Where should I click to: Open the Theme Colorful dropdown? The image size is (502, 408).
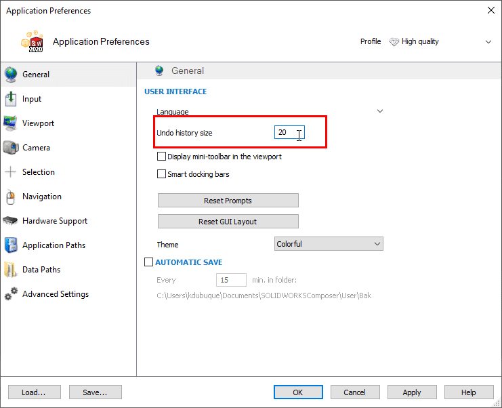(329, 244)
